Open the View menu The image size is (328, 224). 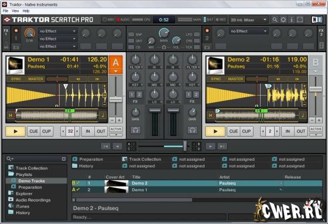(15, 11)
